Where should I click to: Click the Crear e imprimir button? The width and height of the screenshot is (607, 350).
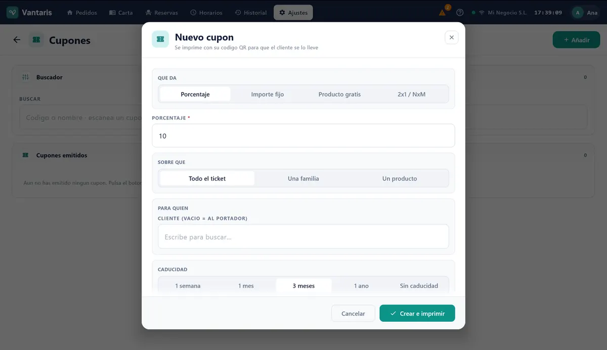(x=417, y=314)
